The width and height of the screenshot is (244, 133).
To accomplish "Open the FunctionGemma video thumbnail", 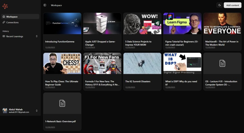I will [x=62, y=24].
